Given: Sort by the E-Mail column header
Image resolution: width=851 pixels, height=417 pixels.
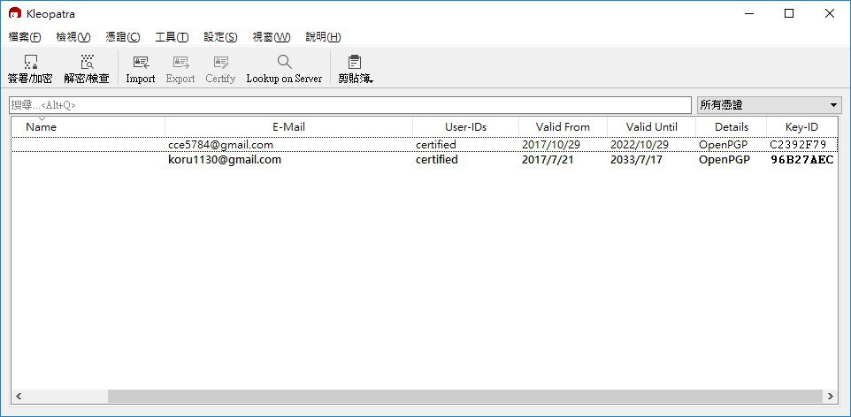Looking at the screenshot, I should (x=288, y=127).
